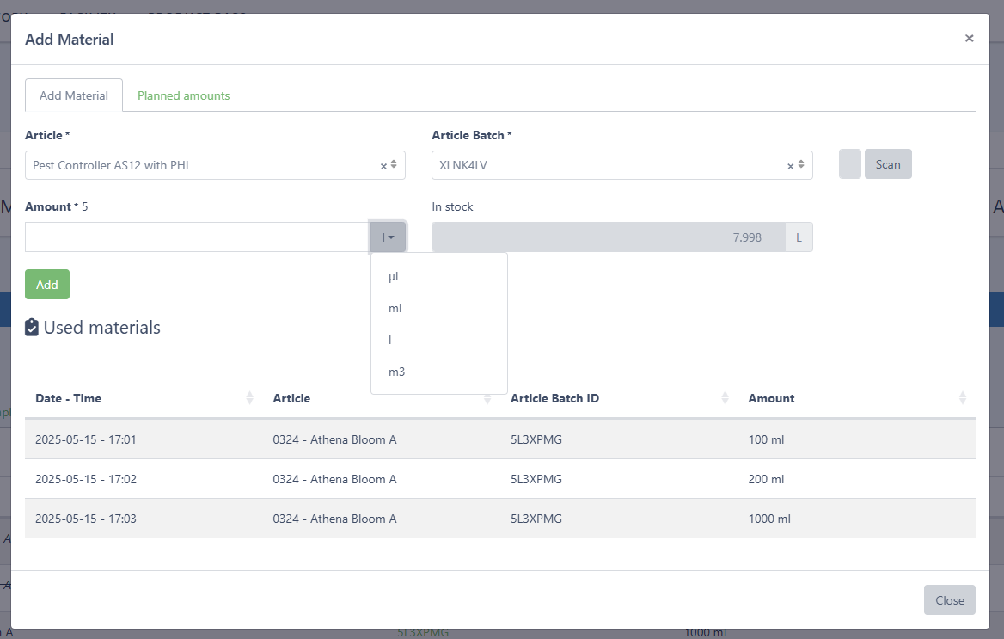Sort table by Date - Time column arrows

(x=250, y=398)
